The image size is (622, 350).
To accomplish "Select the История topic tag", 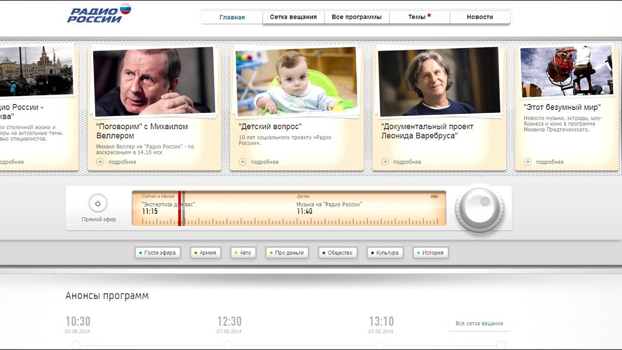I will [x=431, y=253].
